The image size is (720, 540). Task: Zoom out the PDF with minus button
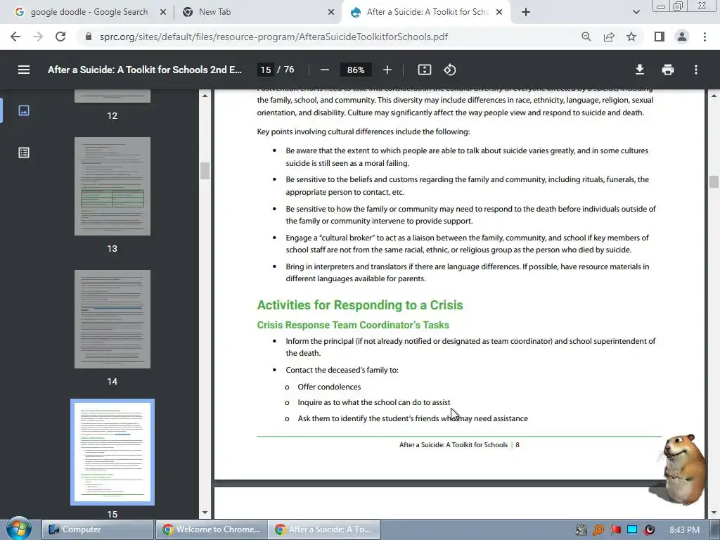(x=325, y=70)
